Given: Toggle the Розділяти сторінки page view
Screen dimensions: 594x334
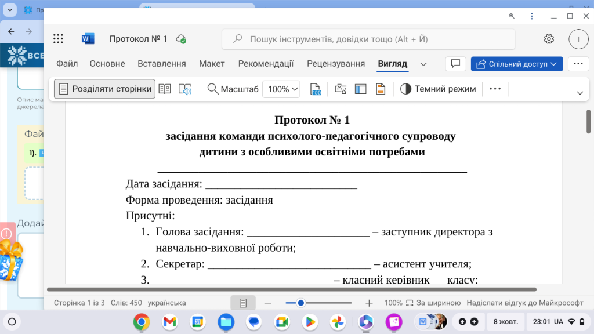Looking at the screenshot, I should [x=105, y=89].
